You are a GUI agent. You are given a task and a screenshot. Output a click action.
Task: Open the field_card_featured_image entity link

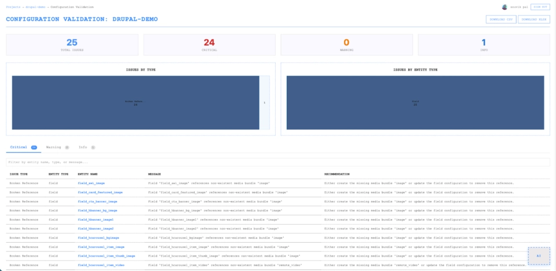click(x=100, y=192)
